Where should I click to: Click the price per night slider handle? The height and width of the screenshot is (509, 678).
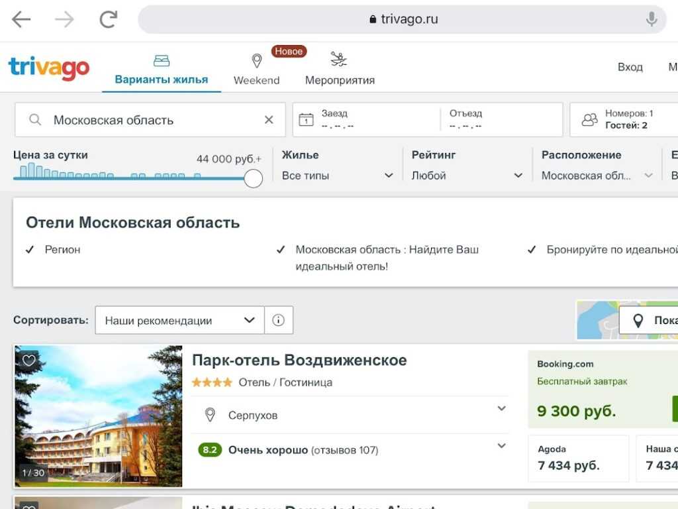pyautogui.click(x=253, y=178)
